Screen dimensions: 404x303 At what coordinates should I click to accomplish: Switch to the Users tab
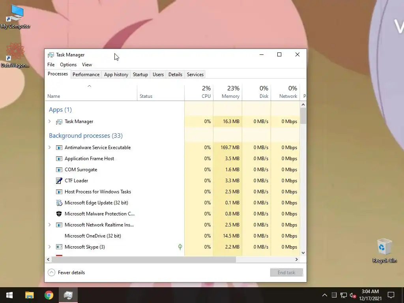click(x=158, y=75)
